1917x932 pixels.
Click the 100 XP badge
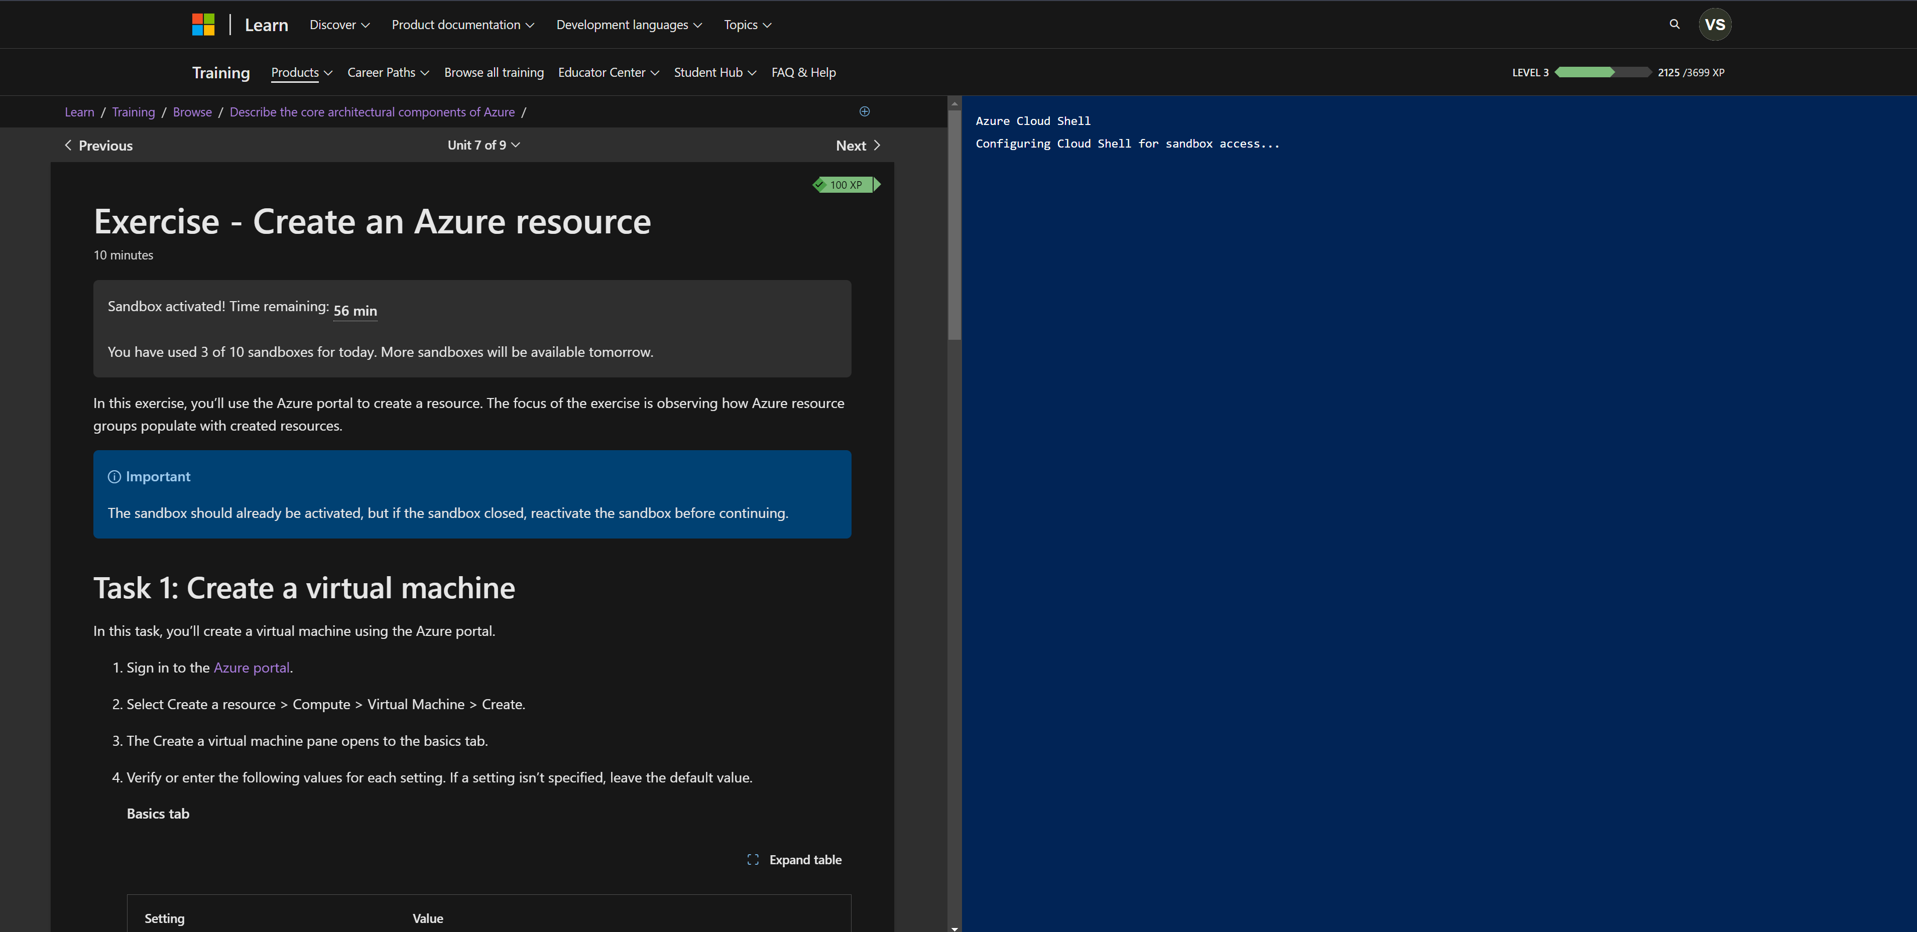pyautogui.click(x=846, y=185)
